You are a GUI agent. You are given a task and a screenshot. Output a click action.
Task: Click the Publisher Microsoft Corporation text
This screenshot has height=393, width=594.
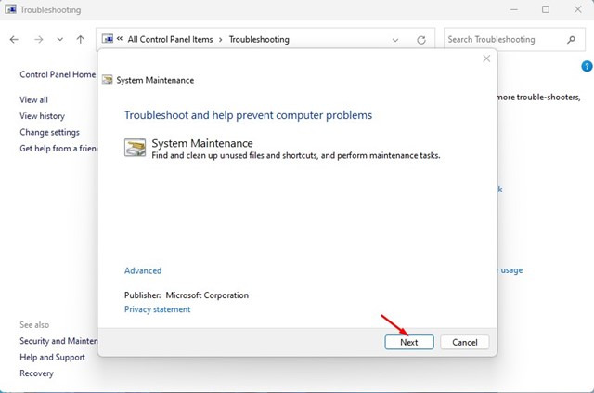[187, 295]
